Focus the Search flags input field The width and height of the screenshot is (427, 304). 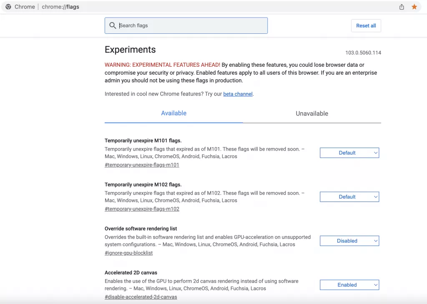192,25
